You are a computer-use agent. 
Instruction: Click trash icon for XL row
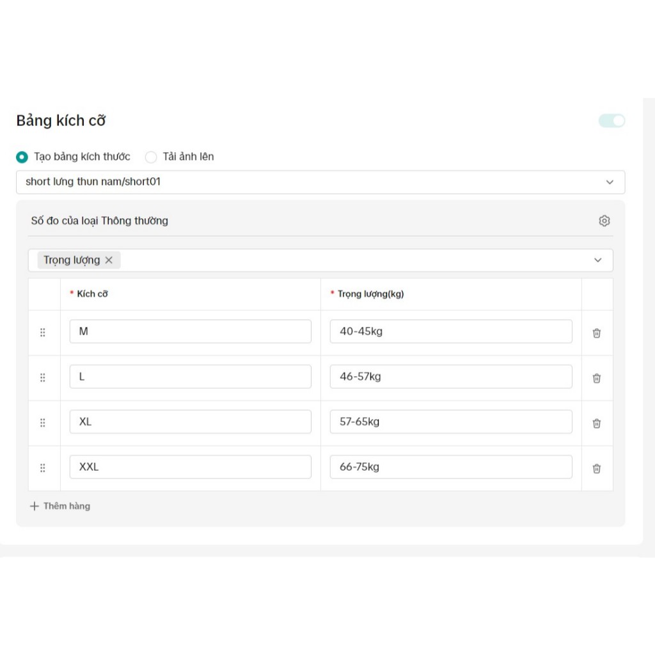(596, 423)
